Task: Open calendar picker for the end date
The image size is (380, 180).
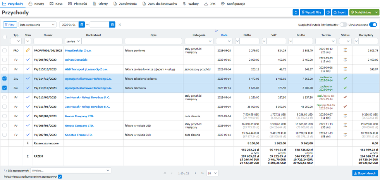Action: coord(112,25)
